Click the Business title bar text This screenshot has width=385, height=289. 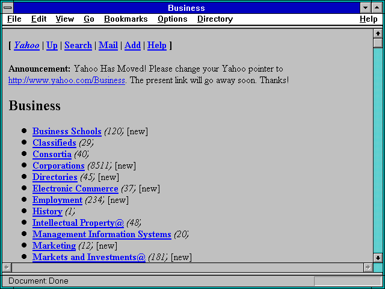[x=186, y=8]
